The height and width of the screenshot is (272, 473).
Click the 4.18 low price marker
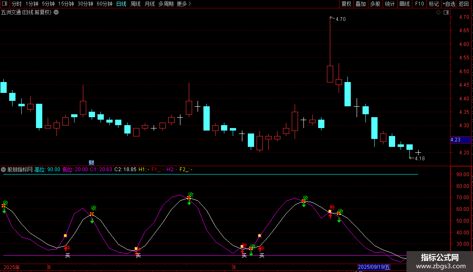tap(419, 159)
